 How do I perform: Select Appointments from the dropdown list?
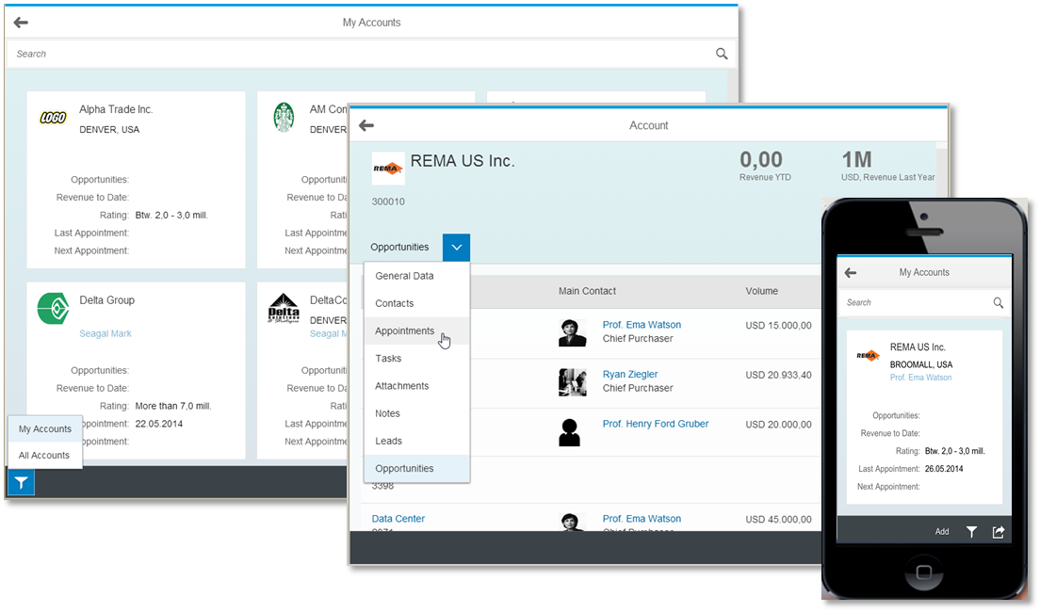click(405, 331)
